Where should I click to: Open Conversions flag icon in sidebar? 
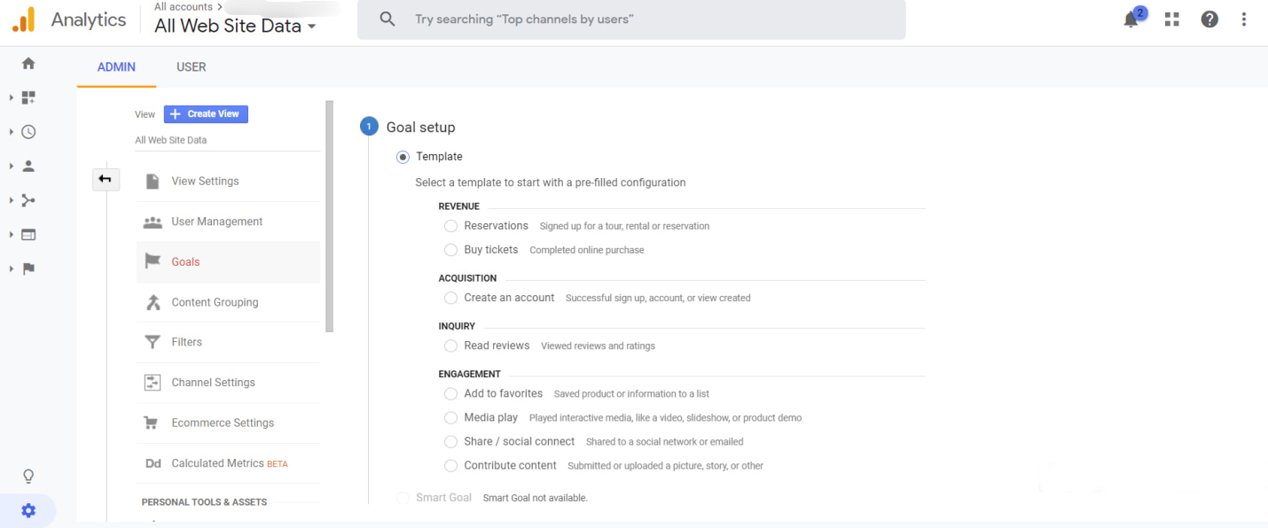[x=27, y=268]
